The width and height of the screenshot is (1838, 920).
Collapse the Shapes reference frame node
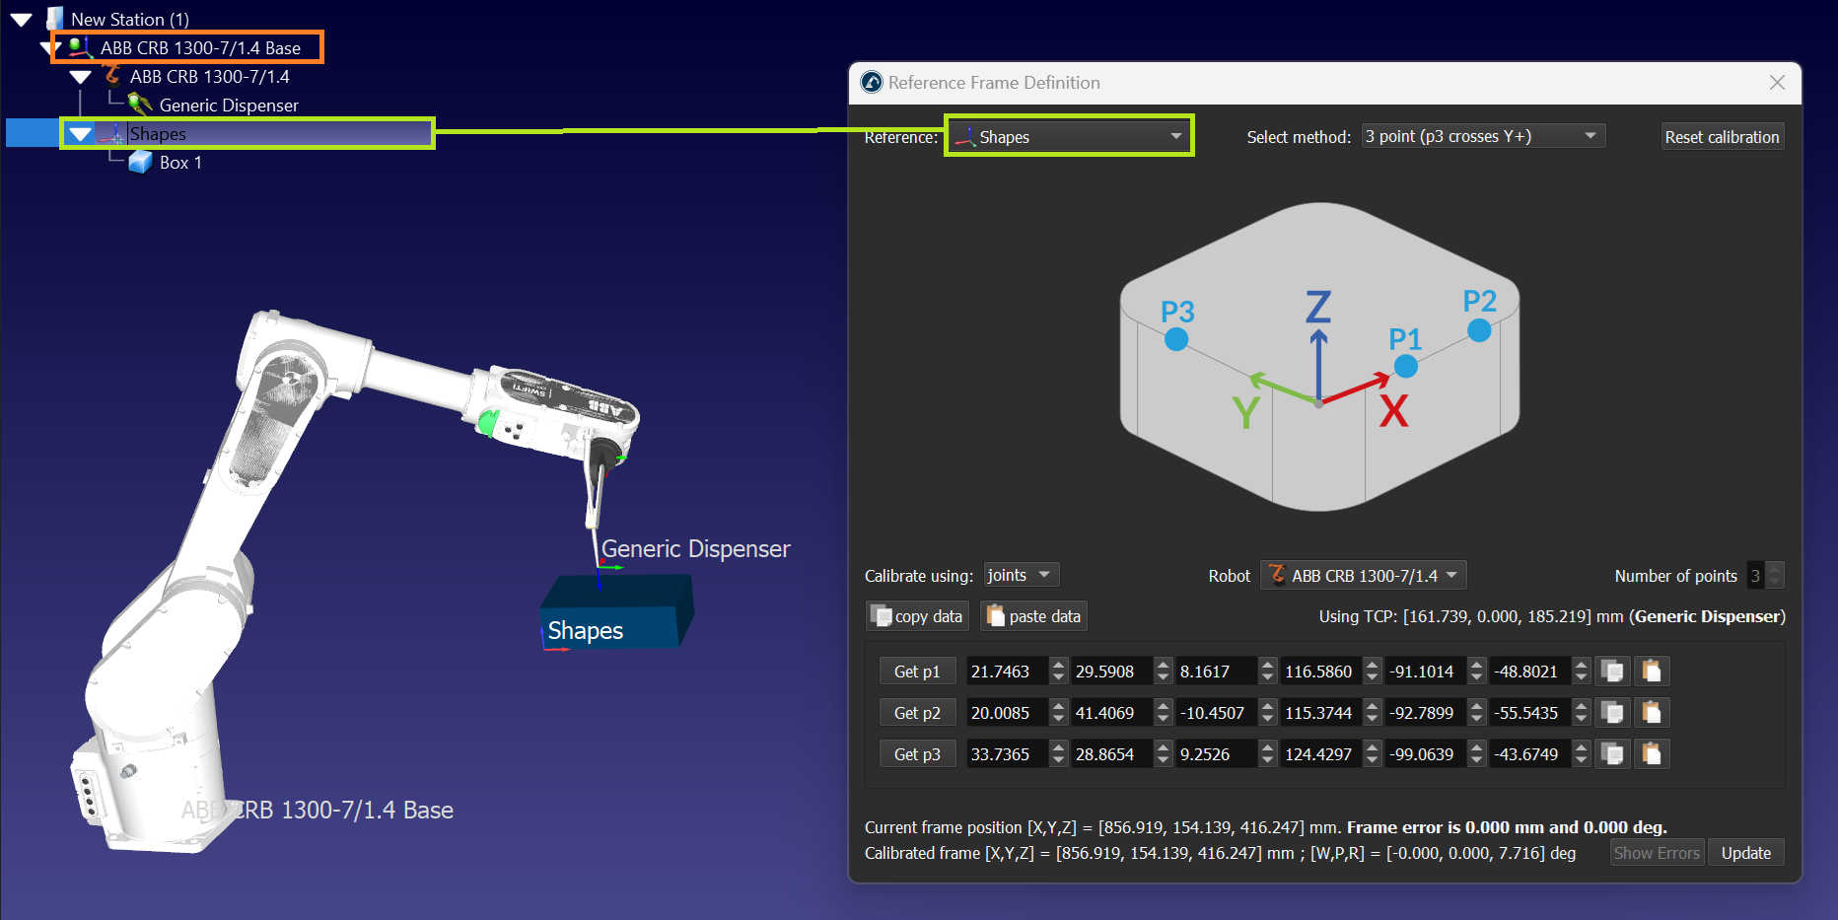coord(81,134)
